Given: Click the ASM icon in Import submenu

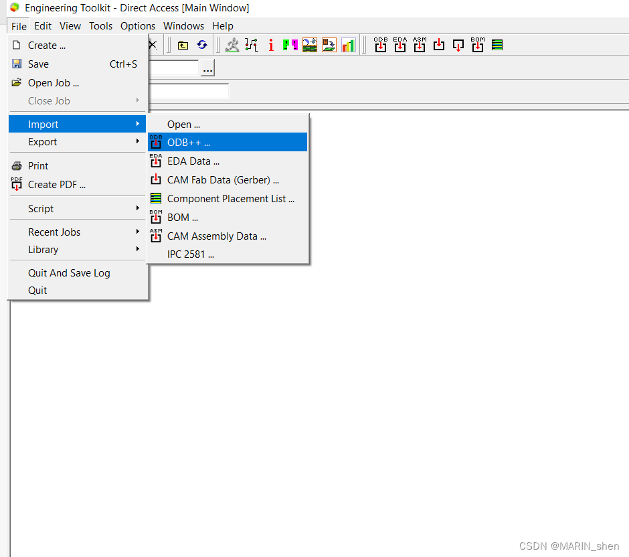Looking at the screenshot, I should (x=156, y=236).
